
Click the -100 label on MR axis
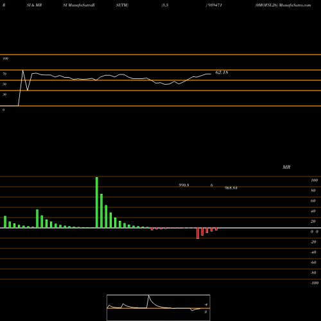click(315, 283)
